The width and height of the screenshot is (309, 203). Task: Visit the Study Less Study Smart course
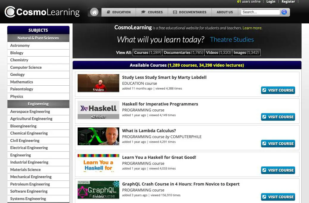278,90
